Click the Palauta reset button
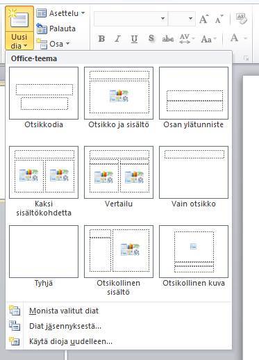The image size is (259, 360). click(x=56, y=28)
